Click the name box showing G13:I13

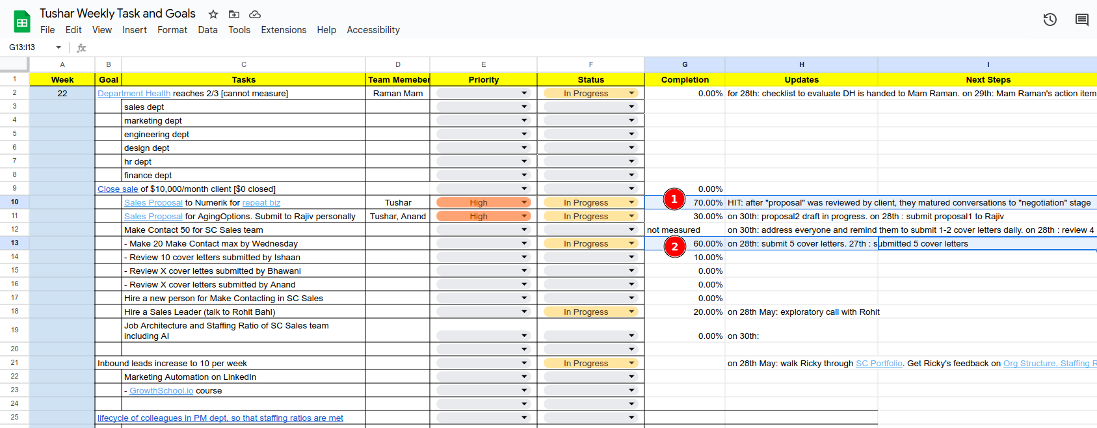pyautogui.click(x=29, y=47)
